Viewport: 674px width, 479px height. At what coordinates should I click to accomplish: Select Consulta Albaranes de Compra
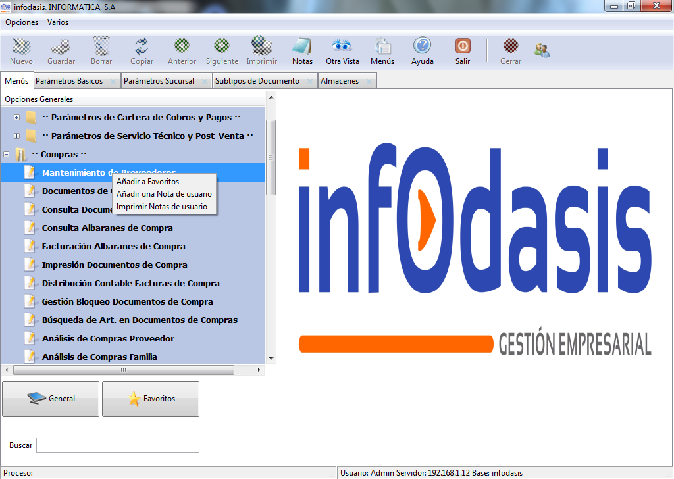[107, 228]
